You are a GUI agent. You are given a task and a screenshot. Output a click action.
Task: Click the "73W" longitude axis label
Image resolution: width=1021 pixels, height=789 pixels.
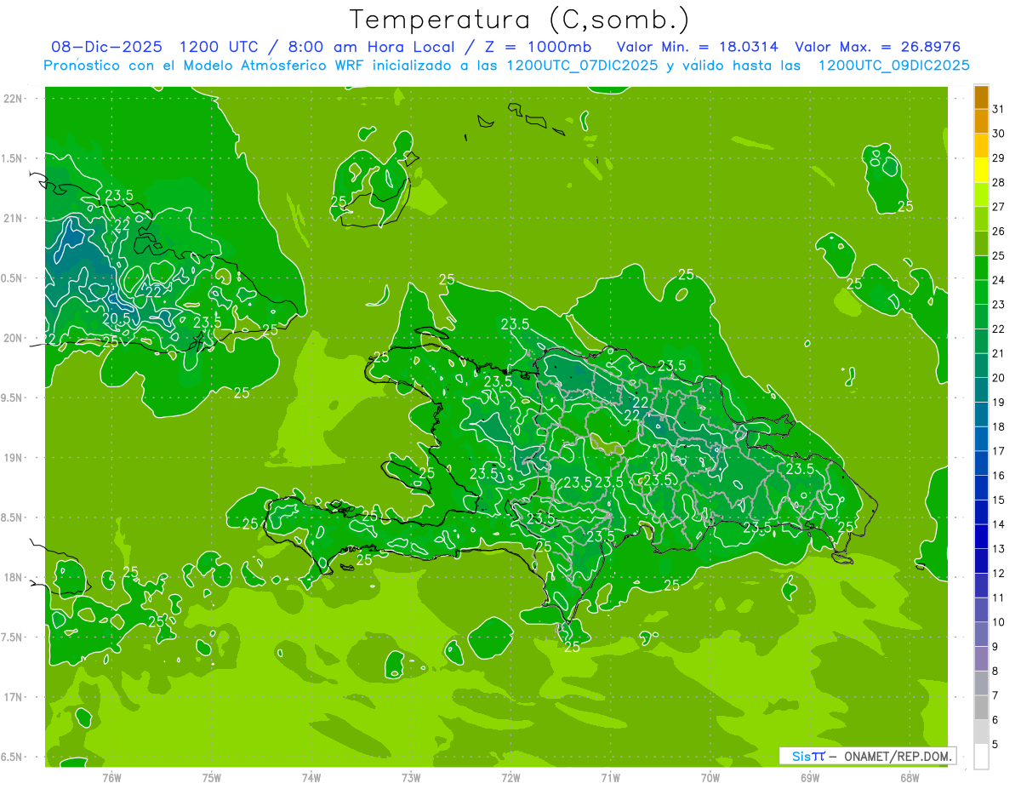coord(411,777)
